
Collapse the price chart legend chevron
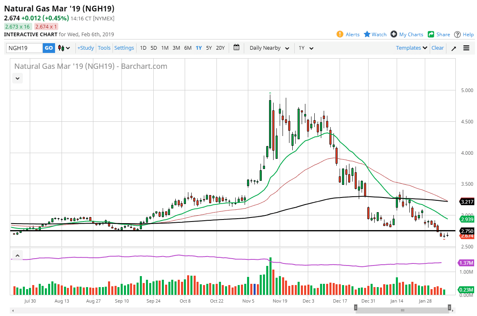(x=18, y=78)
